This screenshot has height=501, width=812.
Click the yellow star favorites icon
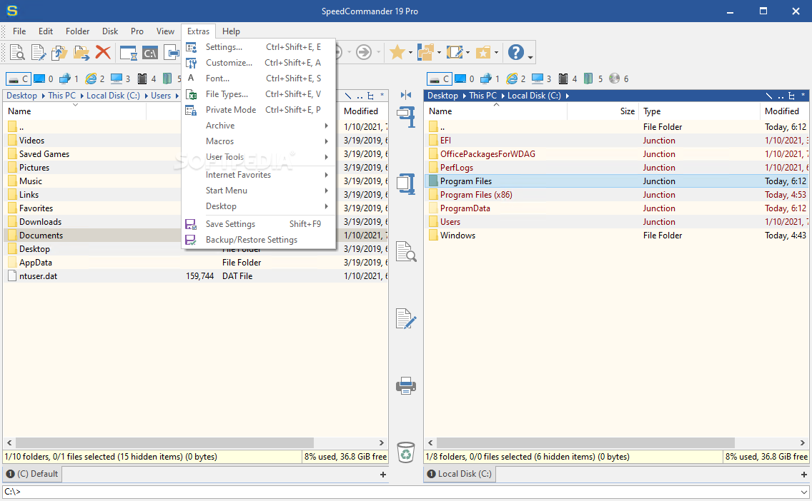[x=397, y=51]
